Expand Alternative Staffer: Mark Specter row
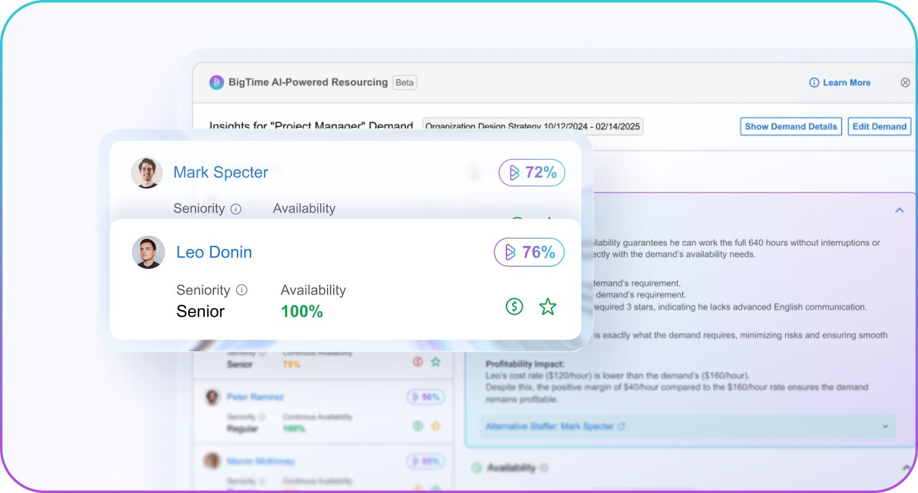The height and width of the screenshot is (493, 918). 688,426
